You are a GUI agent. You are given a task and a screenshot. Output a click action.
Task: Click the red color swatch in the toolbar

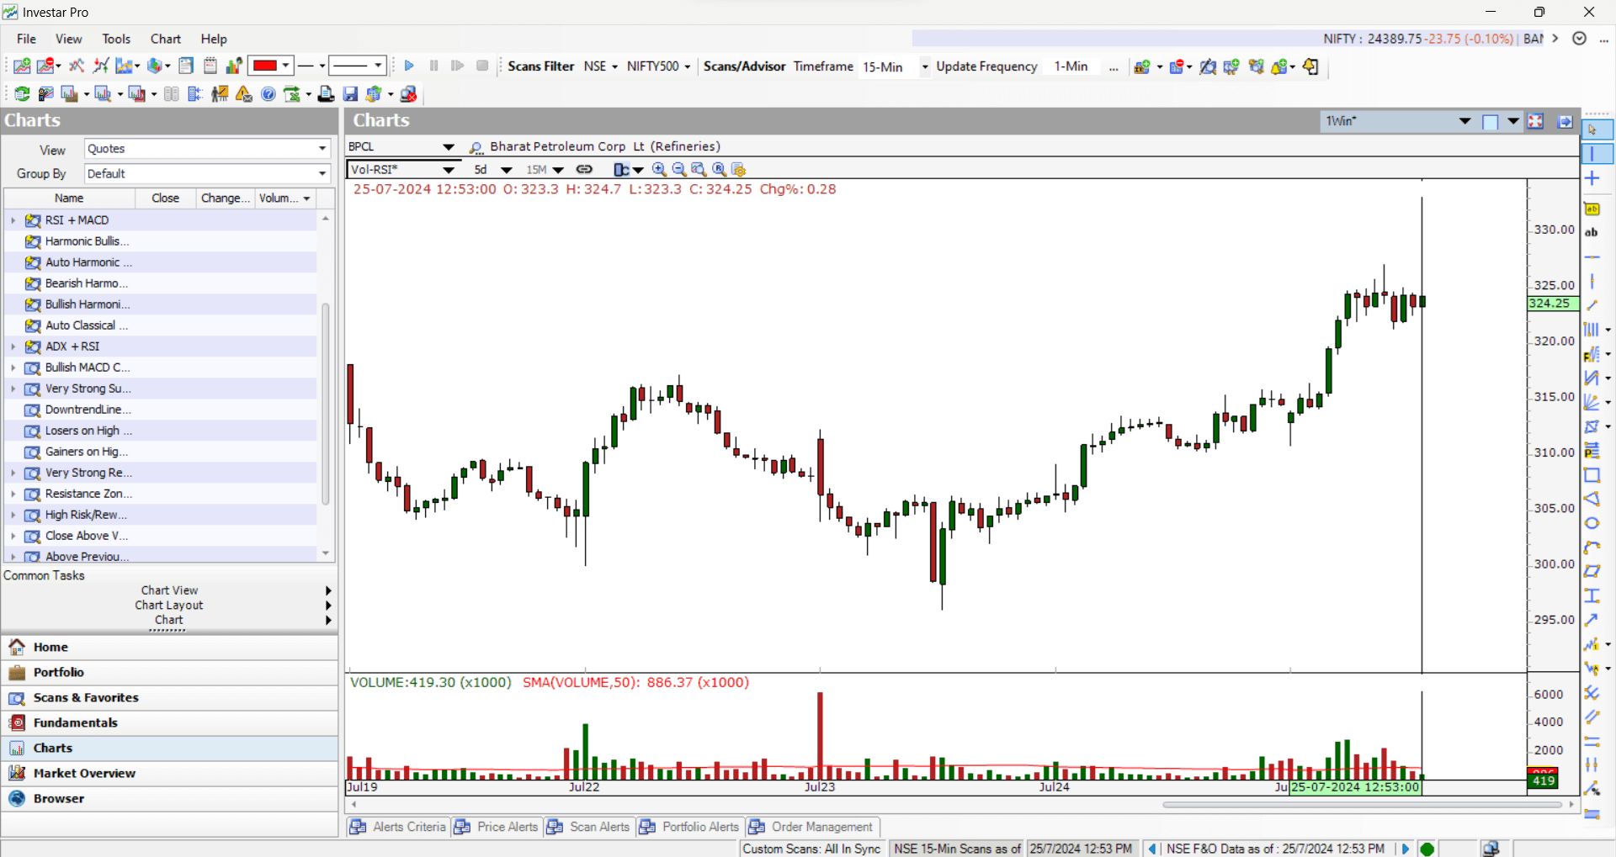coord(264,66)
